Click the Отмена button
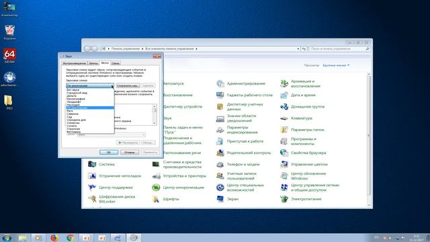 pyautogui.click(x=130, y=153)
